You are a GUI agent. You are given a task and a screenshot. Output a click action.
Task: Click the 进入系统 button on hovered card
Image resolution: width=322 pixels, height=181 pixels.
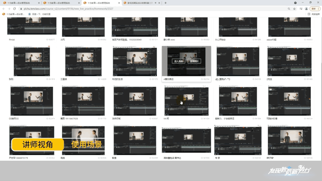click(x=179, y=61)
